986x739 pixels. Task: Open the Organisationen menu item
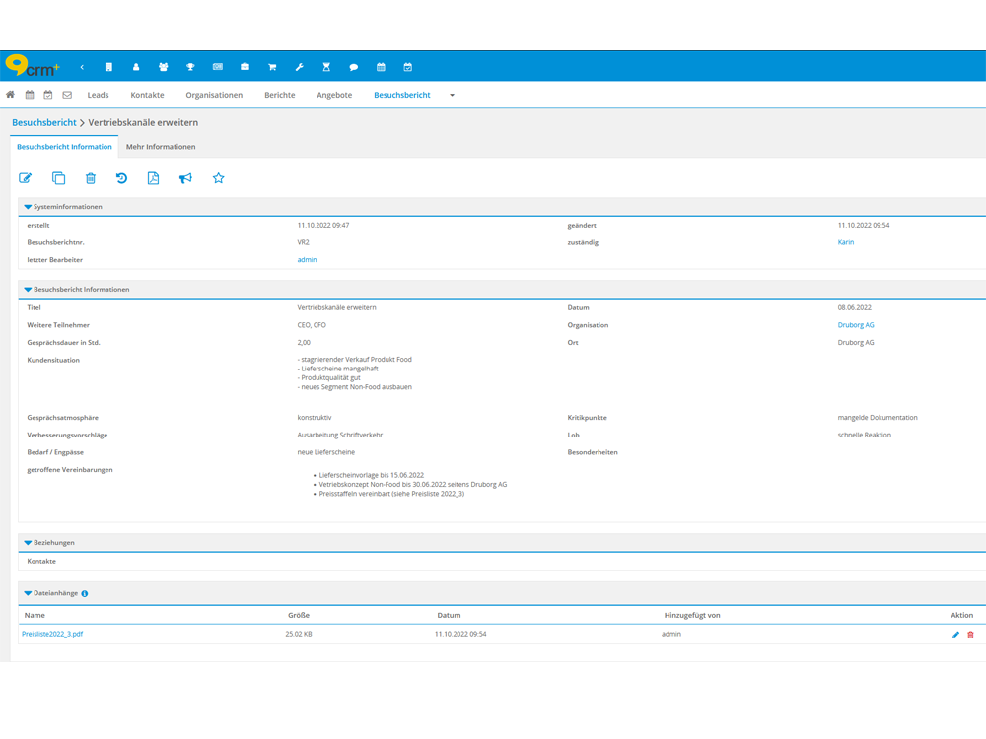pyautogui.click(x=214, y=95)
